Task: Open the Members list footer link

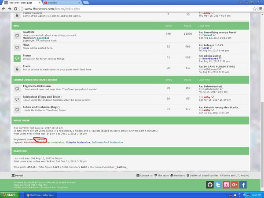Action: point(177,176)
